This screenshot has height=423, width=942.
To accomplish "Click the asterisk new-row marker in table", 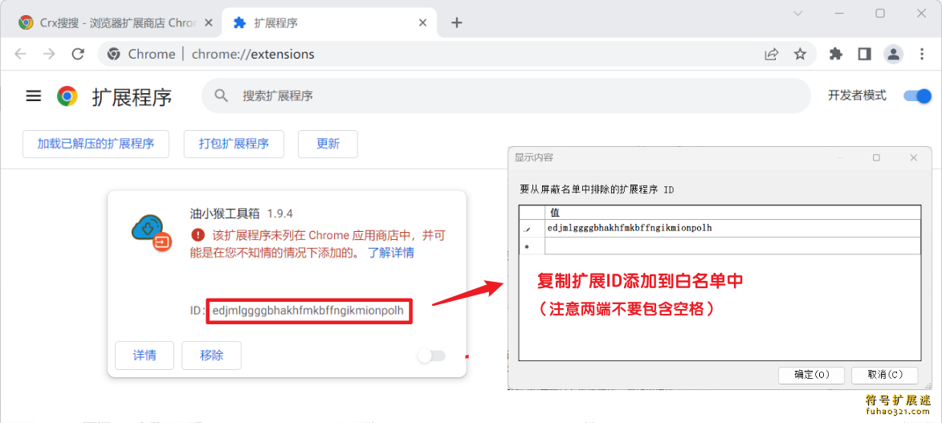I will click(x=527, y=246).
